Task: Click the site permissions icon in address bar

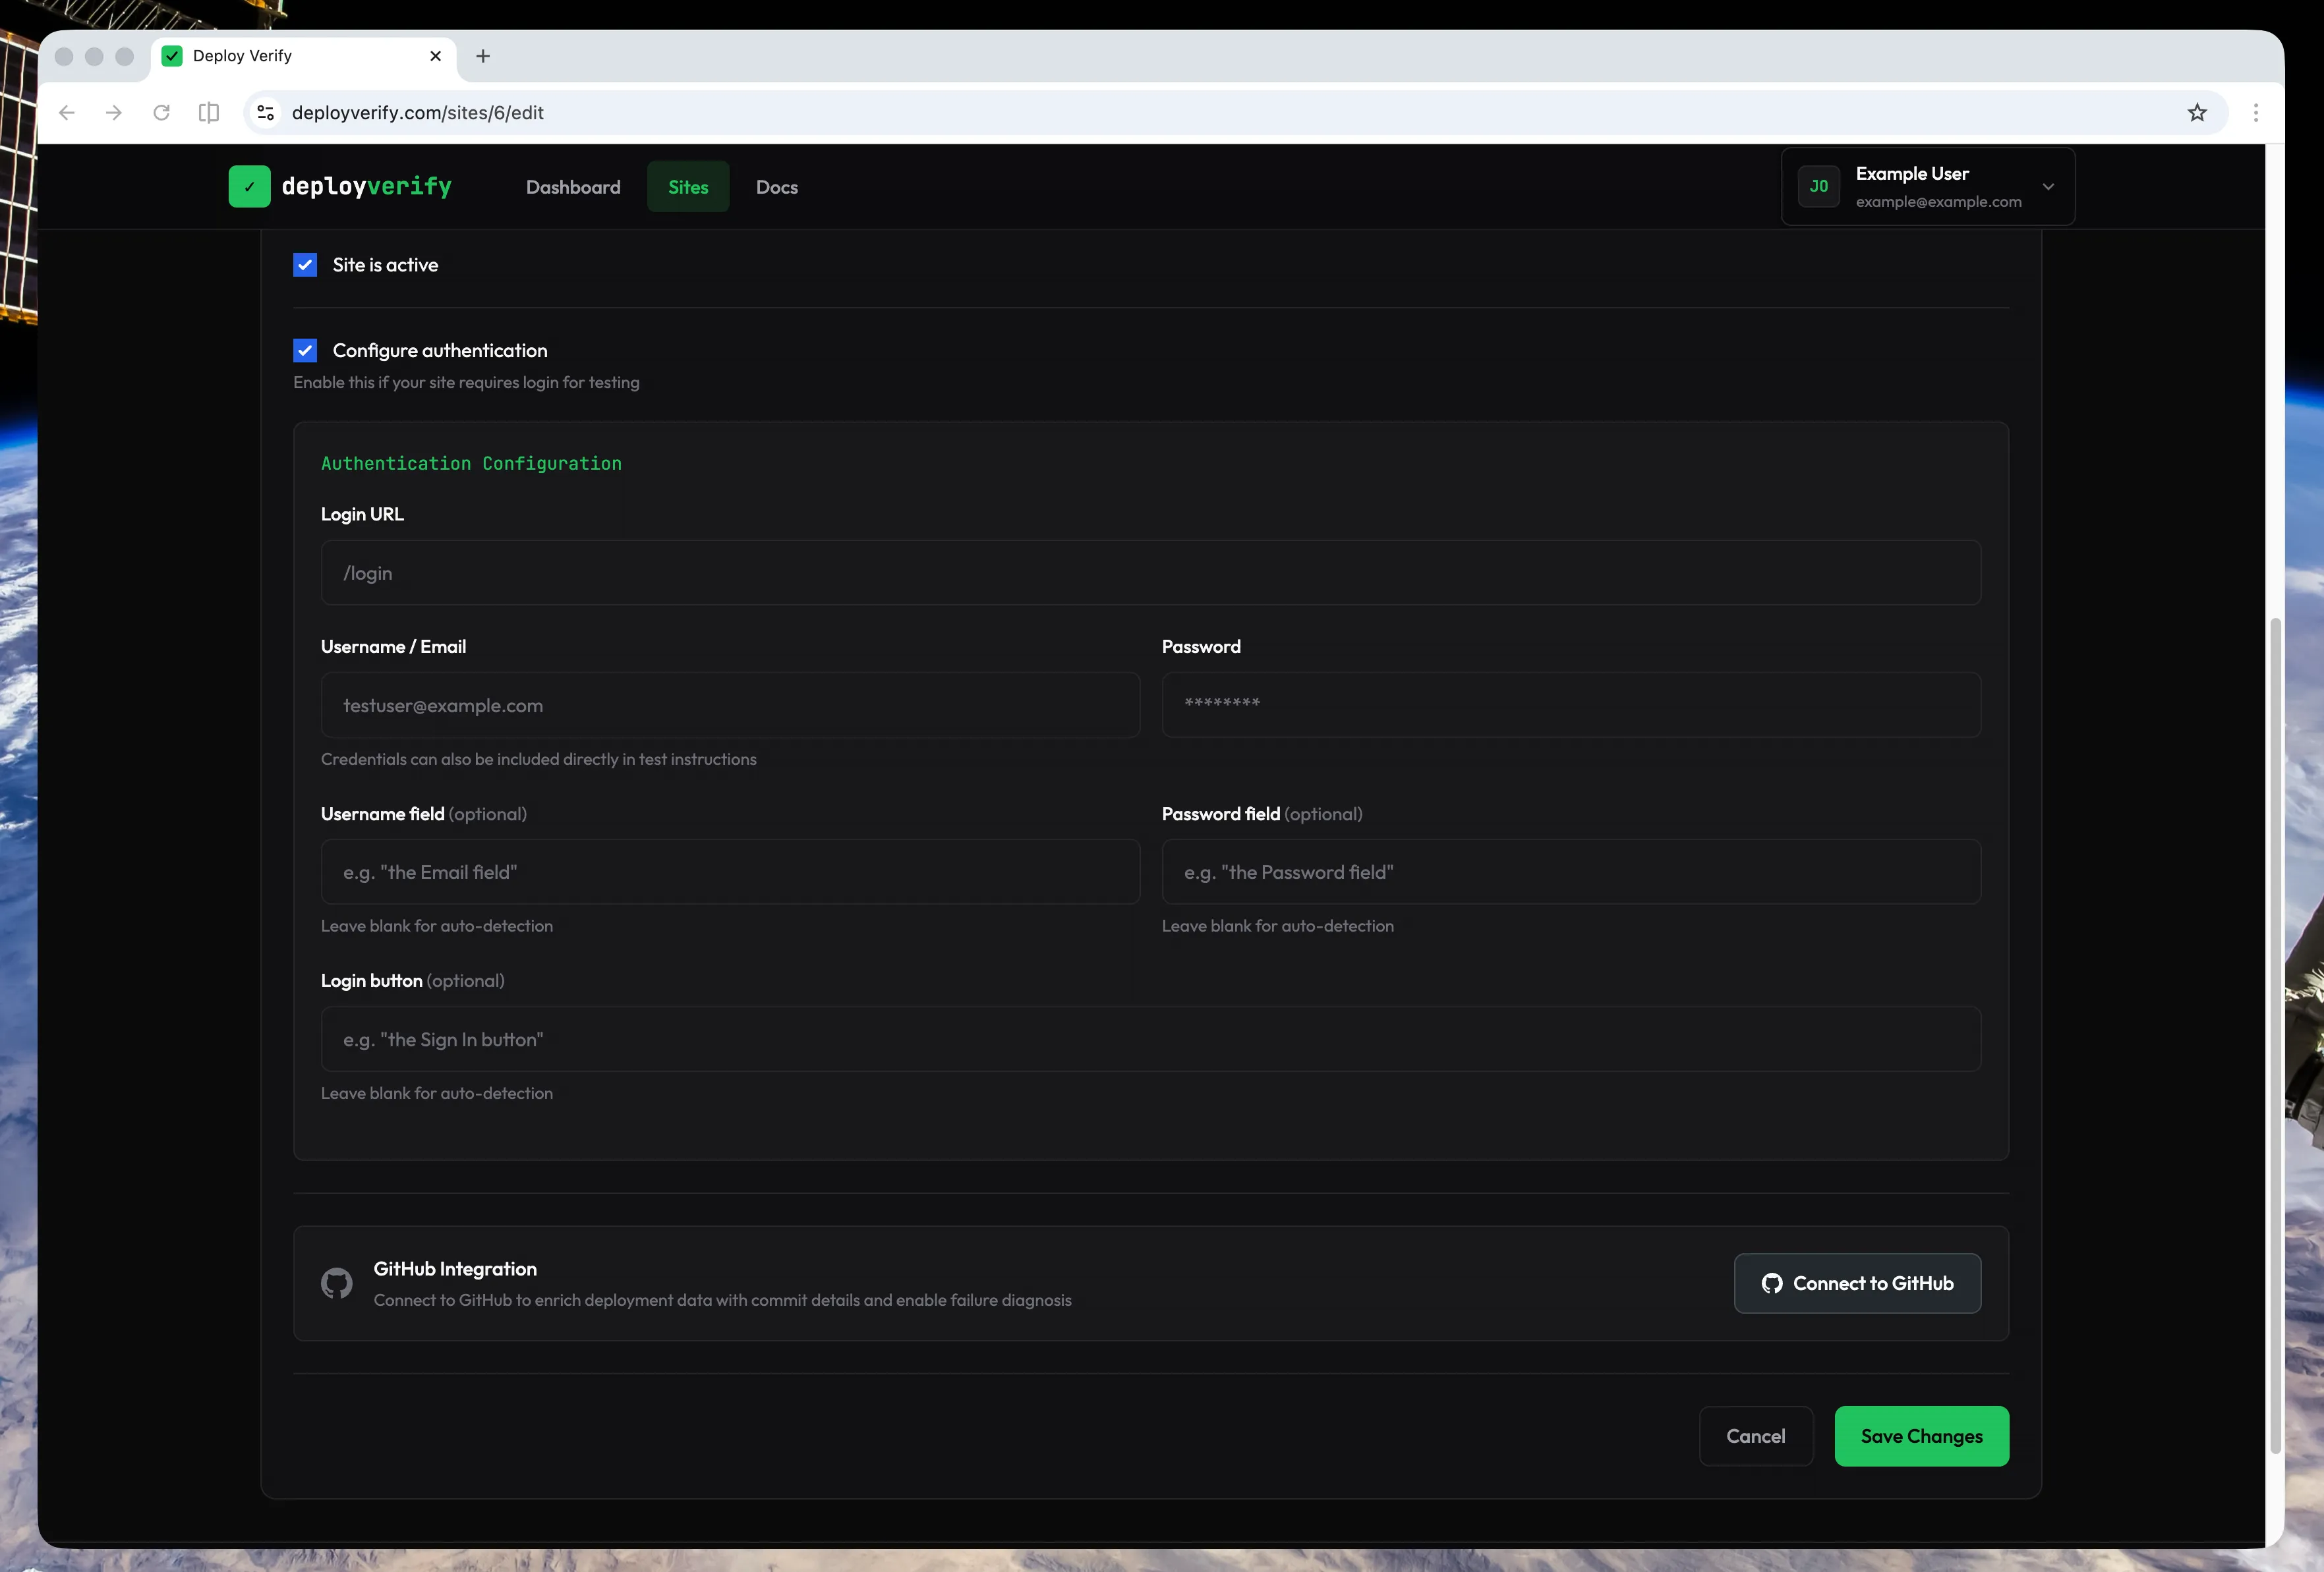Action: click(x=265, y=112)
